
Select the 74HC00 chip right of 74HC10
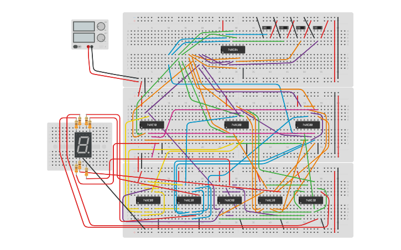pyautogui.click(x=237, y=125)
